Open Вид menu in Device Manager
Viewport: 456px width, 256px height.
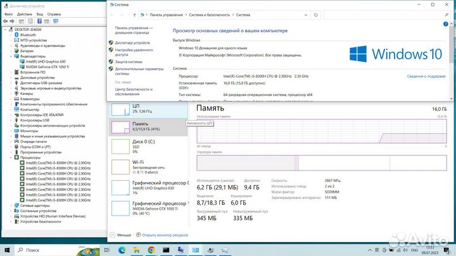(x=39, y=14)
